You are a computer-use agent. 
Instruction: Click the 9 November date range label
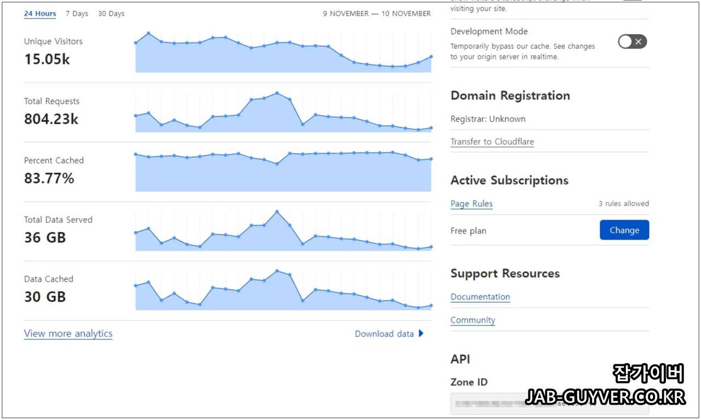377,13
